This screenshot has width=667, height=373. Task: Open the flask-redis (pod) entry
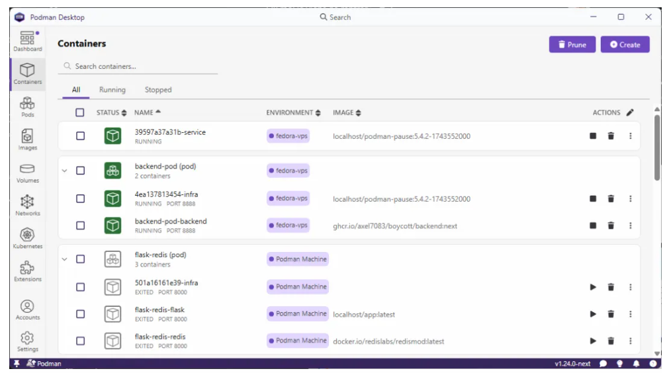click(x=160, y=255)
